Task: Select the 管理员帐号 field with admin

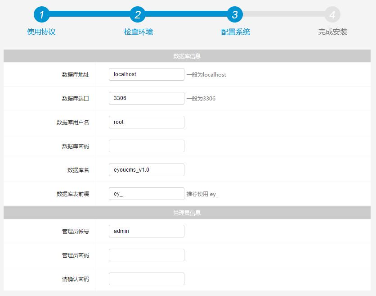Action: 146,231
